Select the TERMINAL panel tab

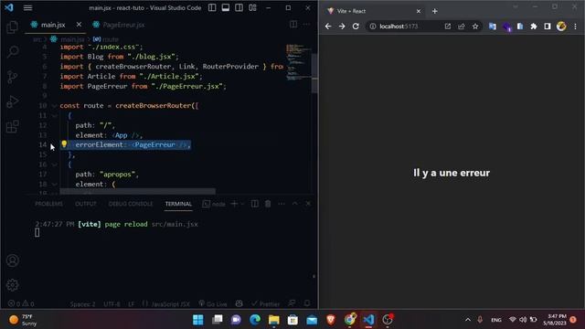pos(178,204)
